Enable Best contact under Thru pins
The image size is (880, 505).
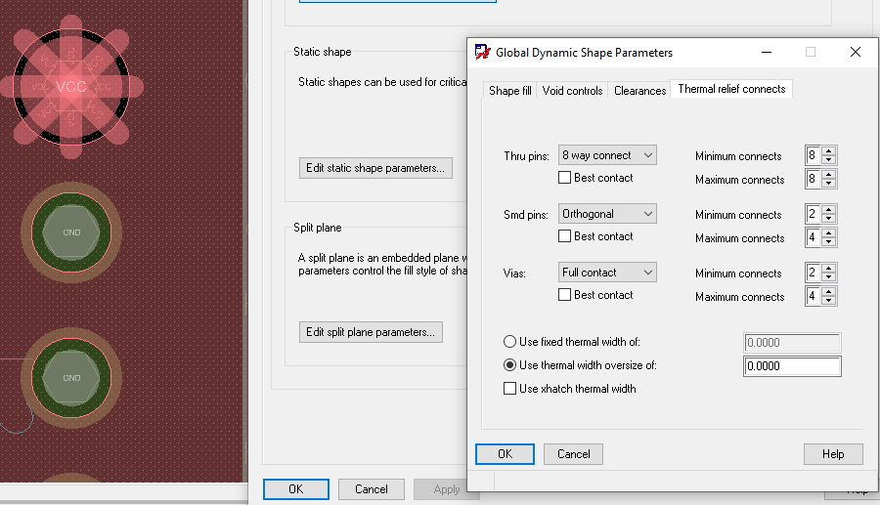coord(564,178)
